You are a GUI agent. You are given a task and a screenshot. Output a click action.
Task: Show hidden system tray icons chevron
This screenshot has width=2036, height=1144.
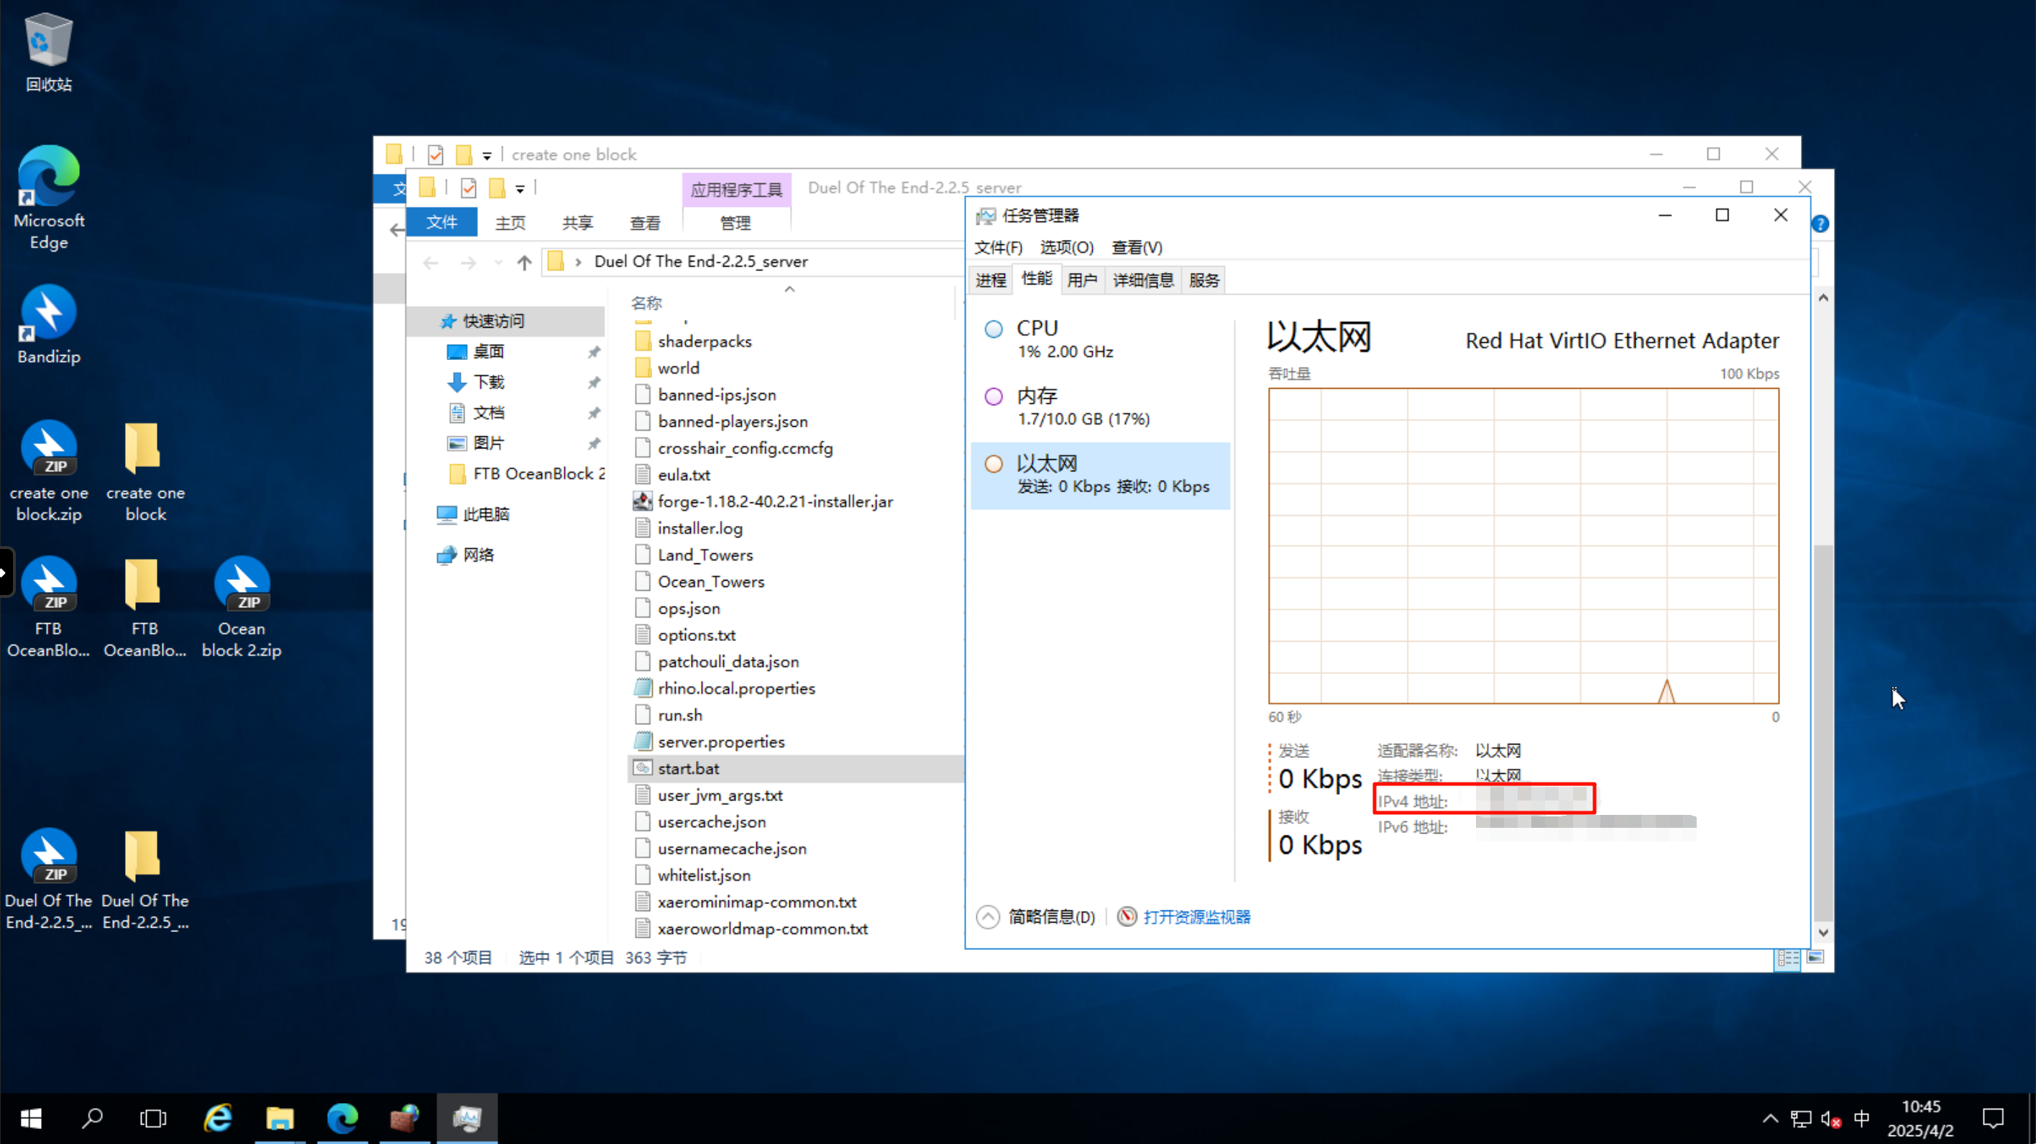[x=1771, y=1119]
